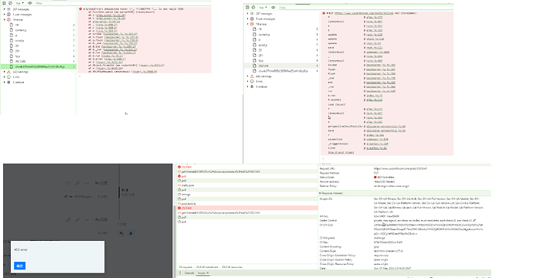533x278 pixels.
Task: Confirm the '403 error' dialog with blue button
Action: tap(19, 266)
